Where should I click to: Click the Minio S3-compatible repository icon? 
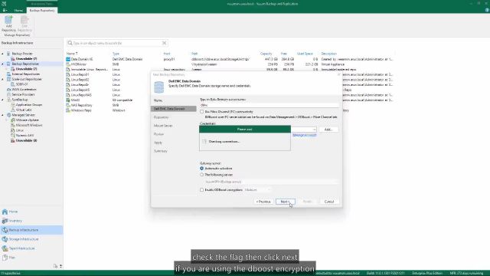pyautogui.click(x=68, y=100)
